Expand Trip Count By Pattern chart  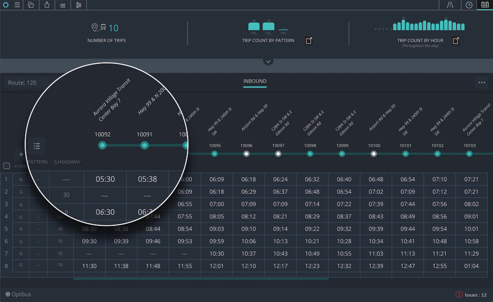coord(309,41)
